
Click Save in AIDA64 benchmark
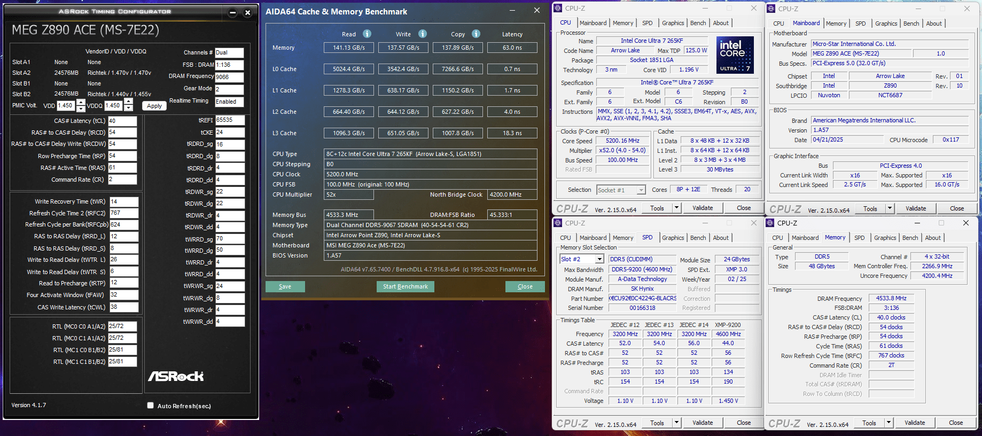click(x=285, y=286)
